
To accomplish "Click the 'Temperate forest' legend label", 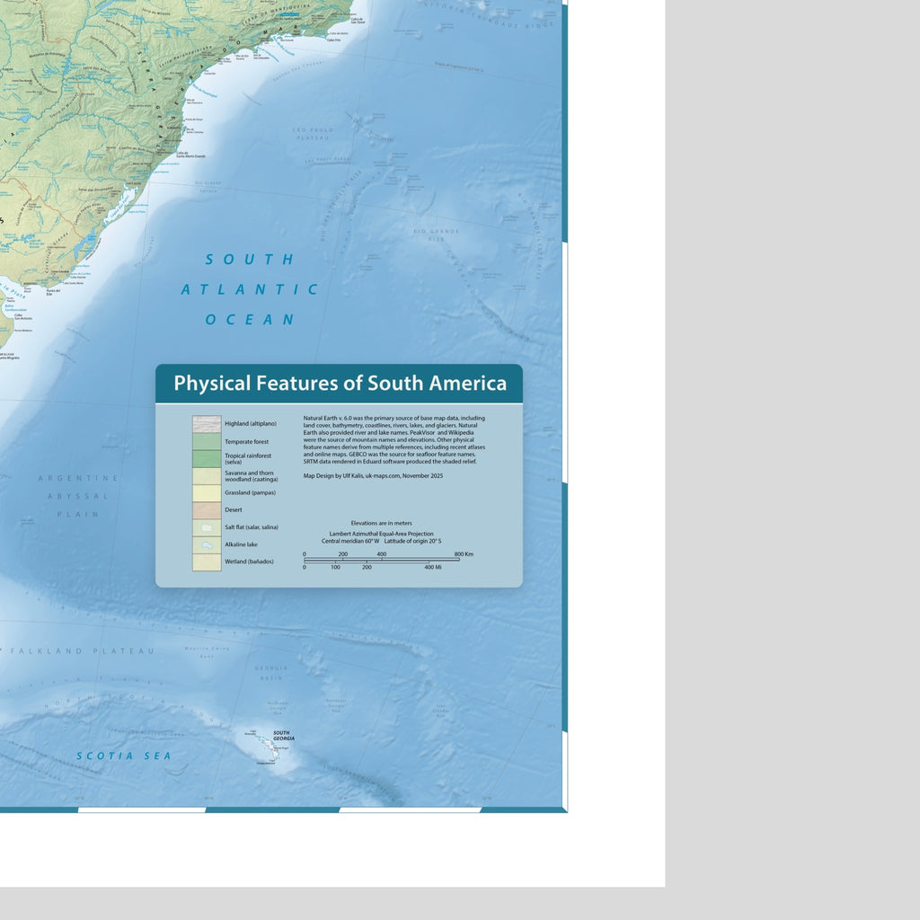I will [x=246, y=442].
